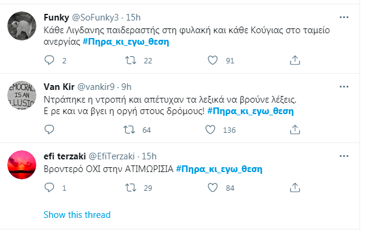Image resolution: width=371 pixels, height=230 pixels.
Task: Like efi terzaki's tweet with 84 likes
Action: [212, 188]
